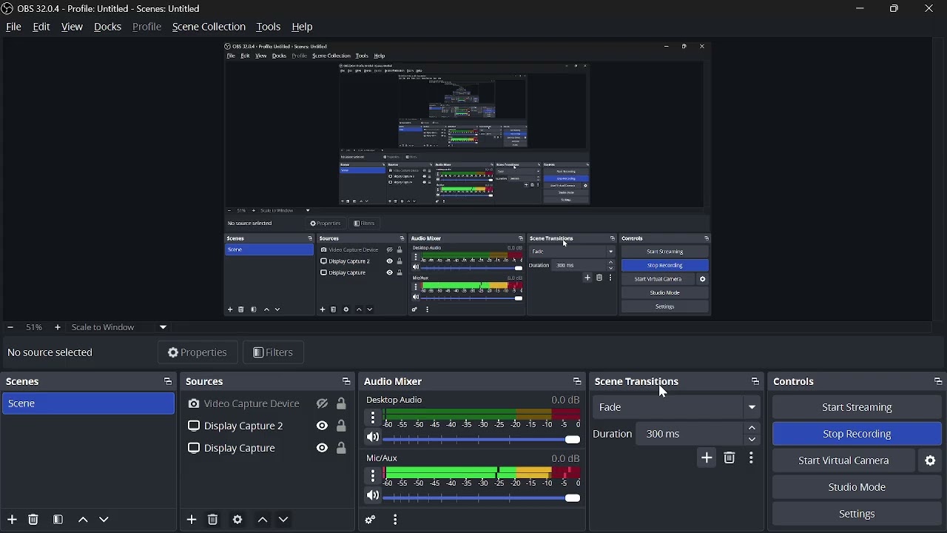Viewport: 947px width, 533px height.
Task: Add a new scene with plus icon
Action: click(x=12, y=520)
